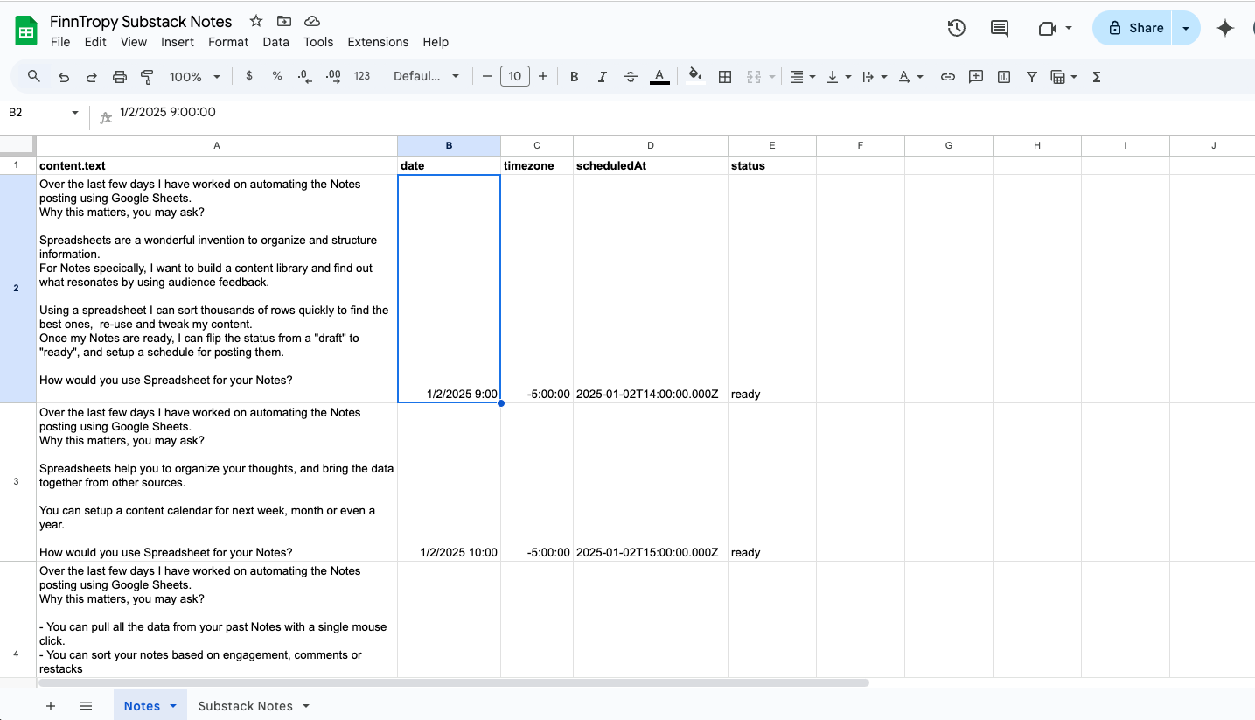The image size is (1255, 720).
Task: Open version history clock icon
Action: click(x=957, y=28)
